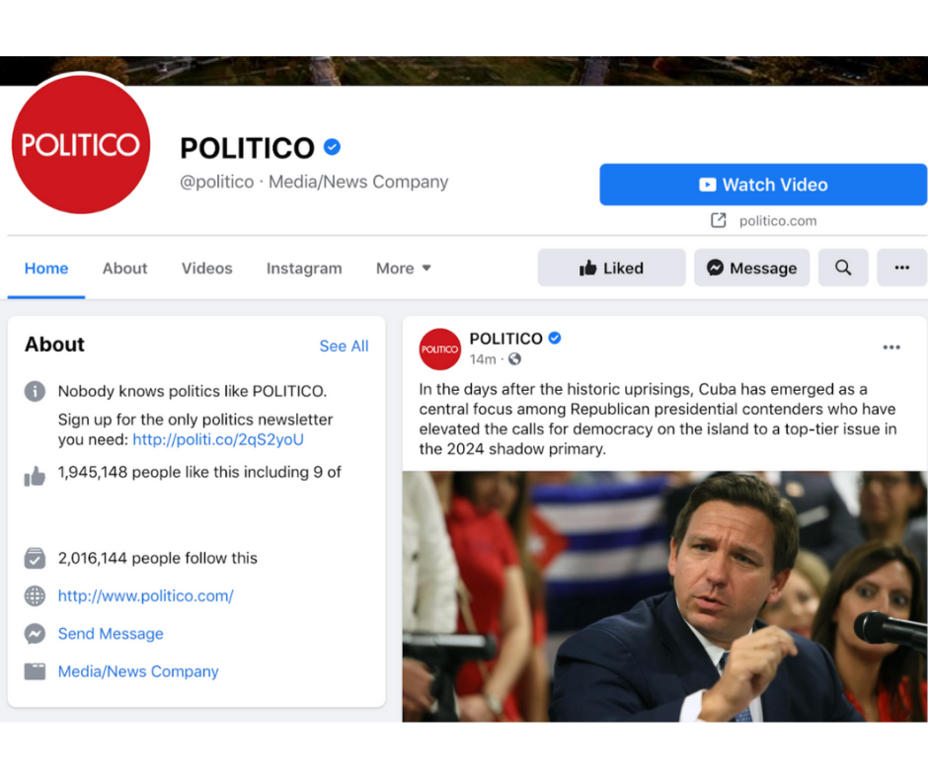
Task: Switch to the About tab
Action: (124, 269)
